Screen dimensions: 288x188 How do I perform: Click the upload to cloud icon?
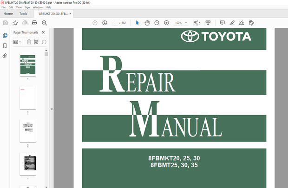(25, 23)
